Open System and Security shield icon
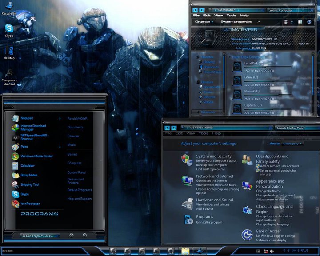Screen dimensions: 320x256 [187, 160]
